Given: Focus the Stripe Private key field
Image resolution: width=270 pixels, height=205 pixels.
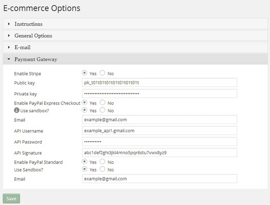Looking at the screenshot, I should point(159,94).
